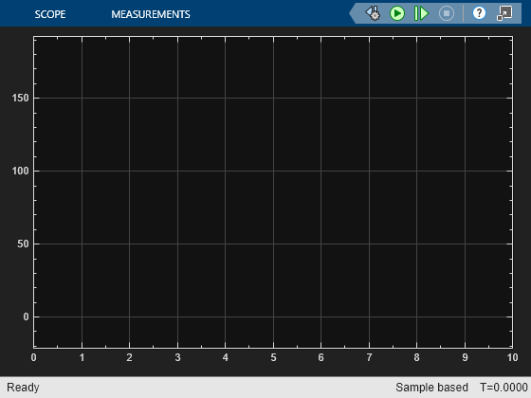Click the y-axis label 100
Screen dimensions: 531x398
click(x=20, y=171)
